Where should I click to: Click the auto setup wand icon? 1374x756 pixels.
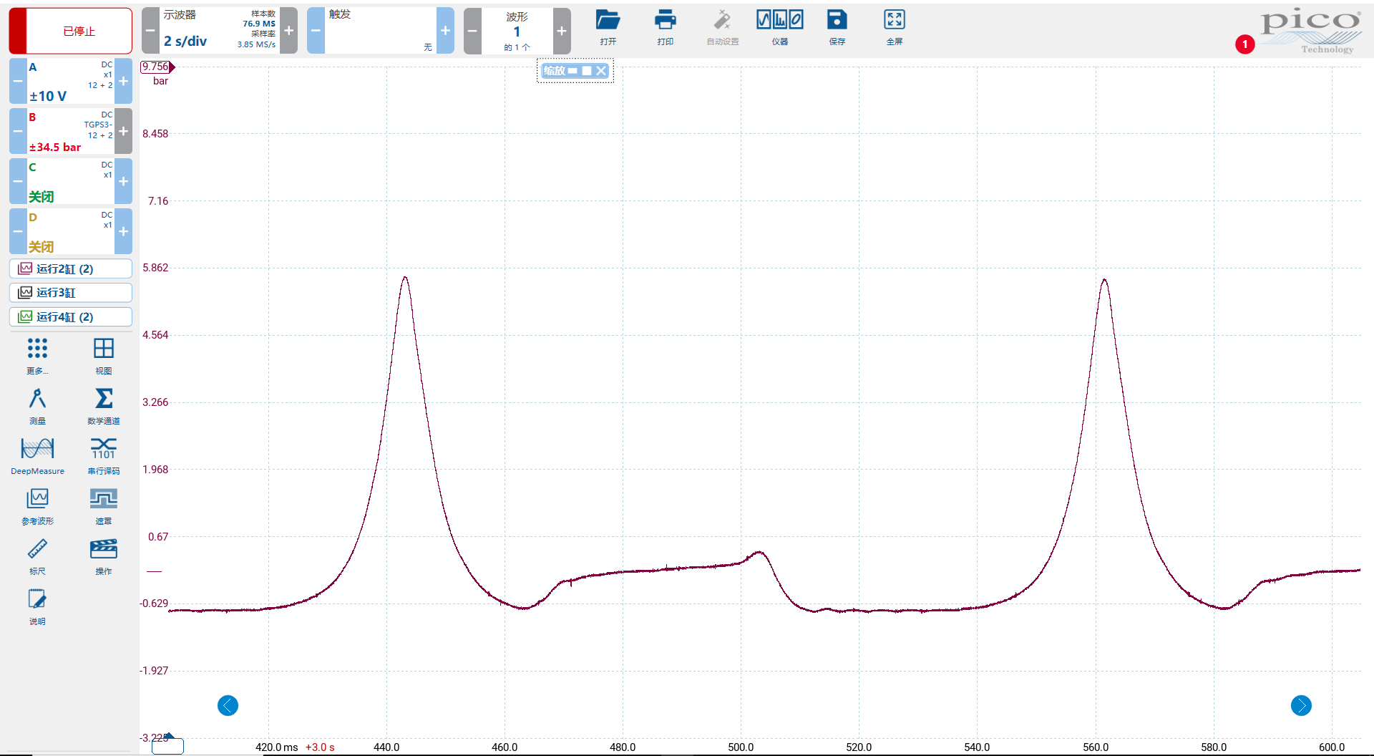click(723, 28)
